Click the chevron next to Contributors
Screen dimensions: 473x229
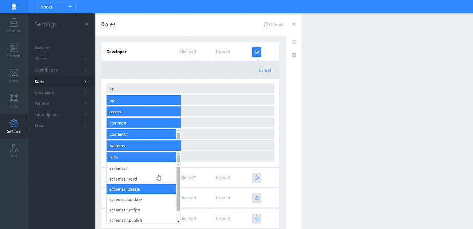85,70
